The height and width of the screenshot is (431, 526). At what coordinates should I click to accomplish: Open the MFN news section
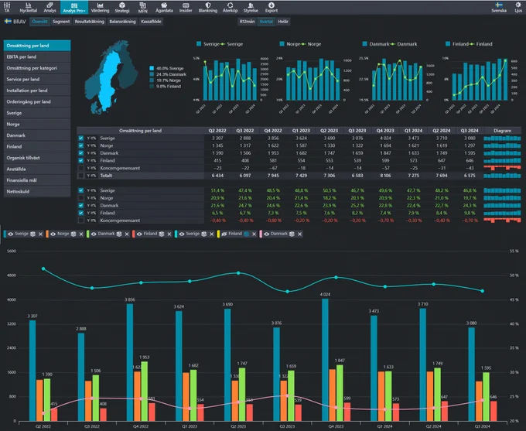pyautogui.click(x=142, y=7)
